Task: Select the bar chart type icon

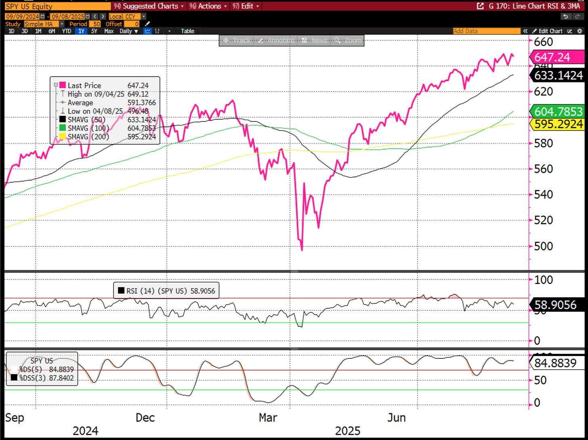Action: [157, 31]
